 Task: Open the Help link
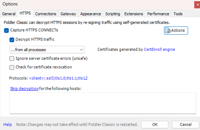click(7, 124)
